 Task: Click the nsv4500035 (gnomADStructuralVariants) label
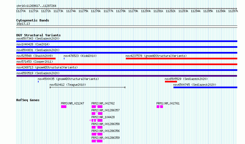(68, 79)
